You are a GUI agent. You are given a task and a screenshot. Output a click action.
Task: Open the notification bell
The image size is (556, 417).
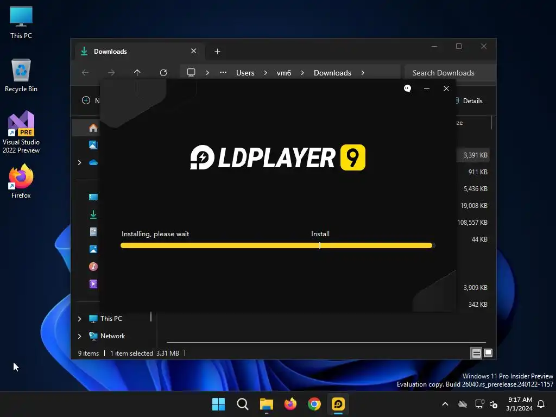tap(541, 404)
